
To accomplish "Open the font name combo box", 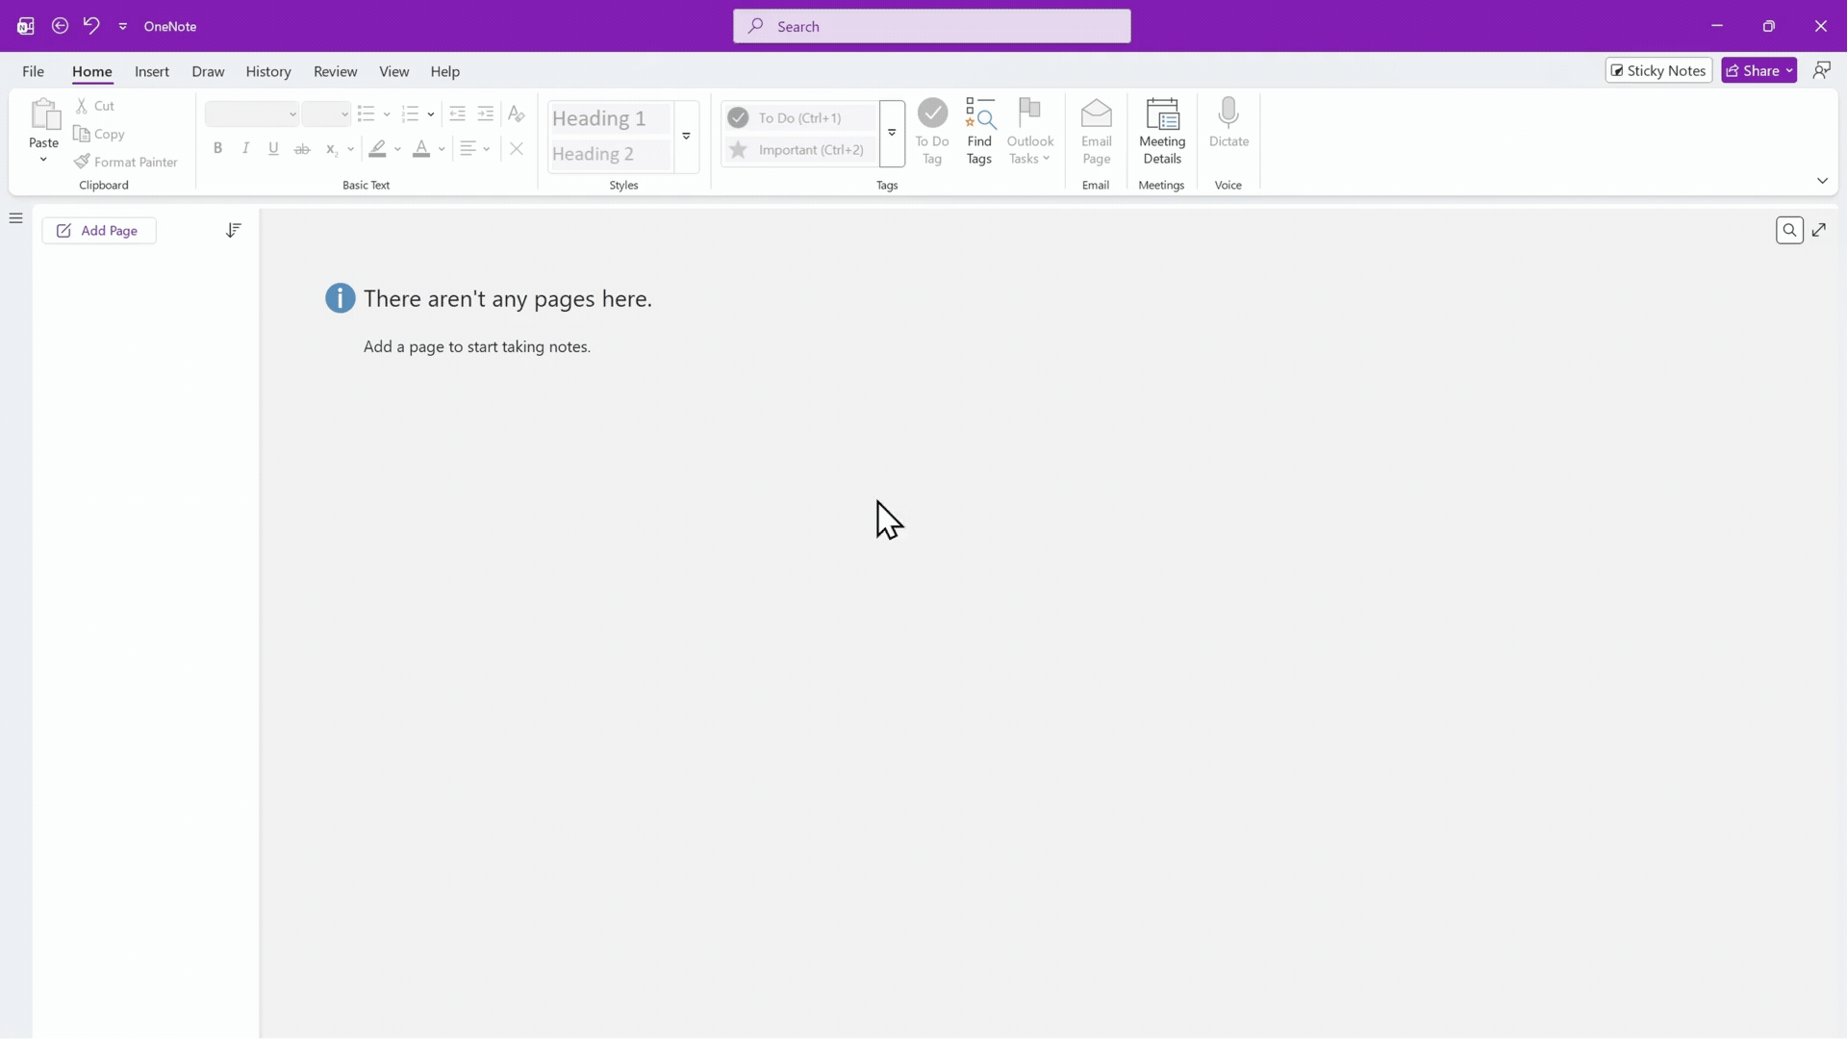I will (x=251, y=114).
